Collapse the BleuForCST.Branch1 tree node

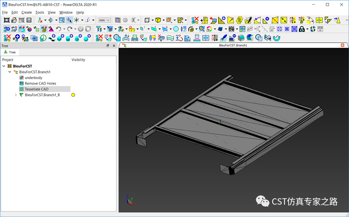click(x=10, y=72)
